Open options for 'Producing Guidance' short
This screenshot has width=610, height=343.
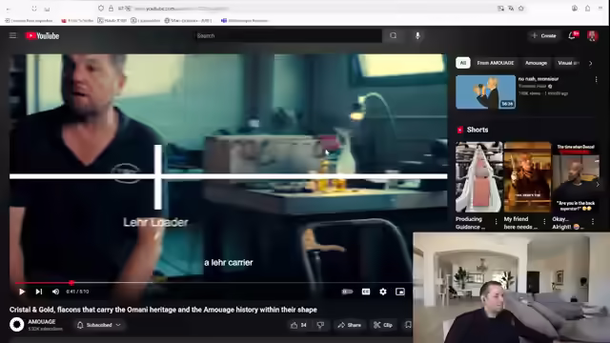coord(496,222)
